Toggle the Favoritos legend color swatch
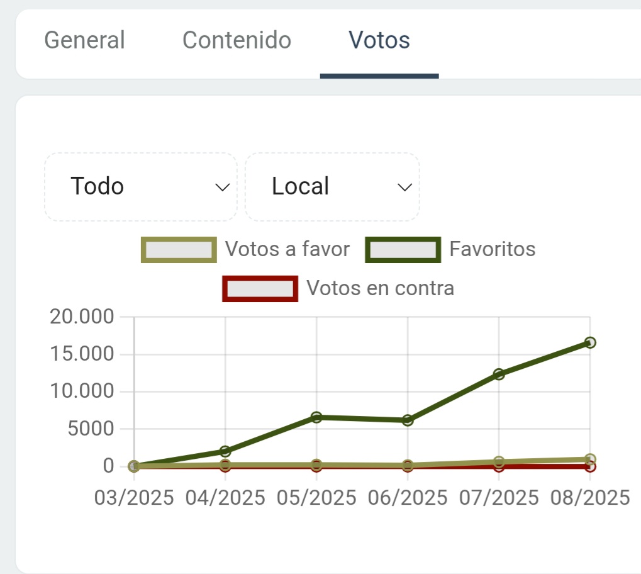 tap(403, 250)
